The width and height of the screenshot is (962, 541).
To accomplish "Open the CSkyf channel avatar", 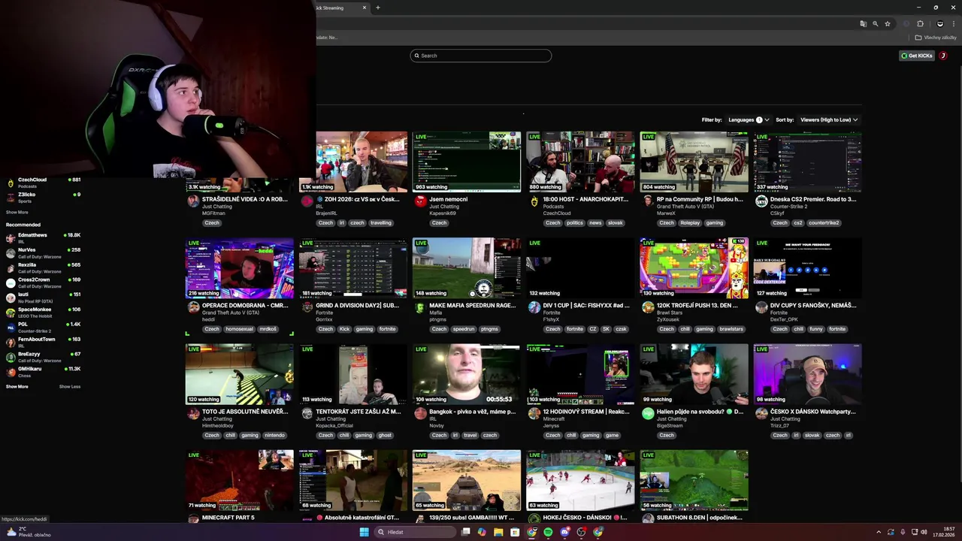I will tap(761, 201).
